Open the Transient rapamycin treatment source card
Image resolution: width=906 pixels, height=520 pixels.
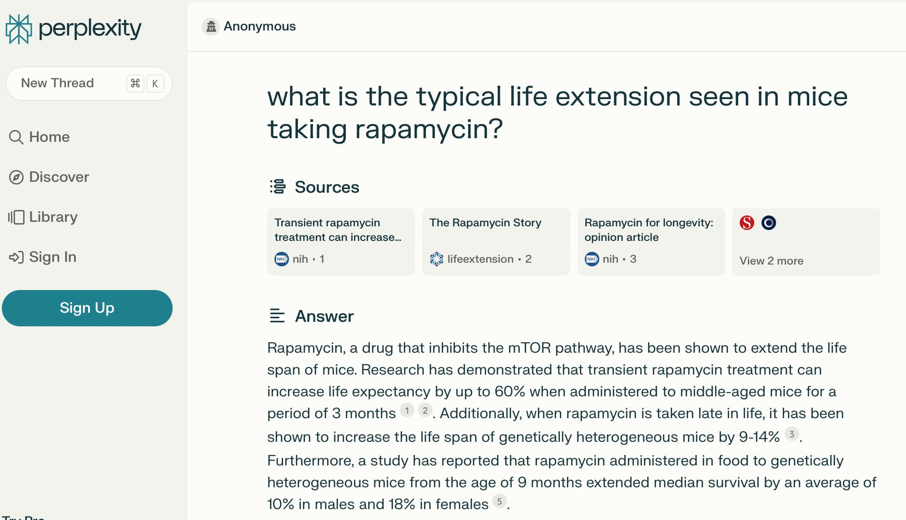(x=341, y=242)
